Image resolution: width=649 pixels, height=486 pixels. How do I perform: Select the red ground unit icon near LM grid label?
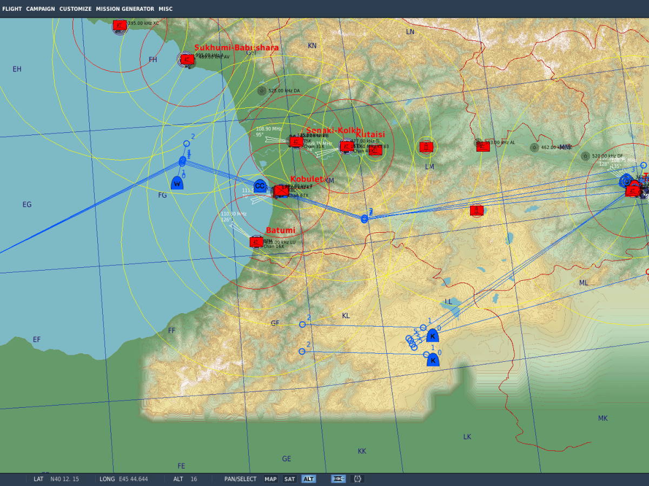[x=425, y=146]
